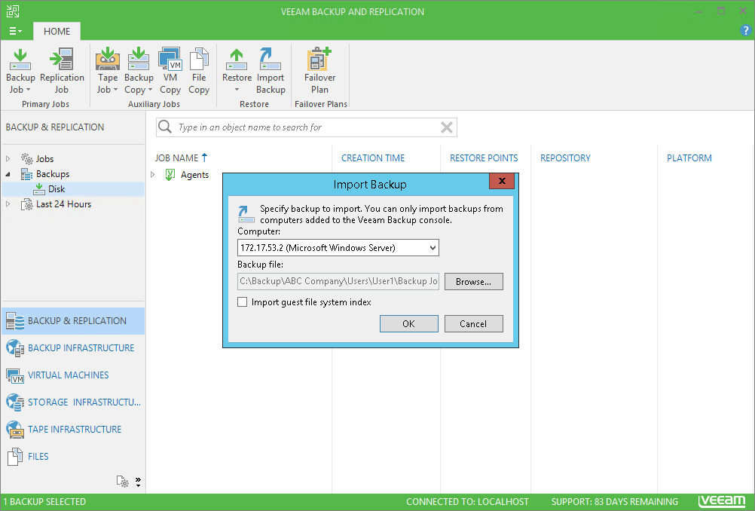The image size is (755, 511).
Task: Click the Virtual Machines view icon
Action: click(x=14, y=375)
